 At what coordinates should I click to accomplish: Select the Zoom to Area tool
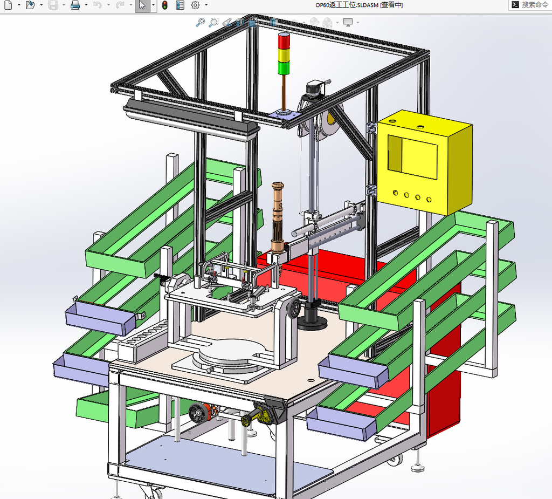point(213,22)
